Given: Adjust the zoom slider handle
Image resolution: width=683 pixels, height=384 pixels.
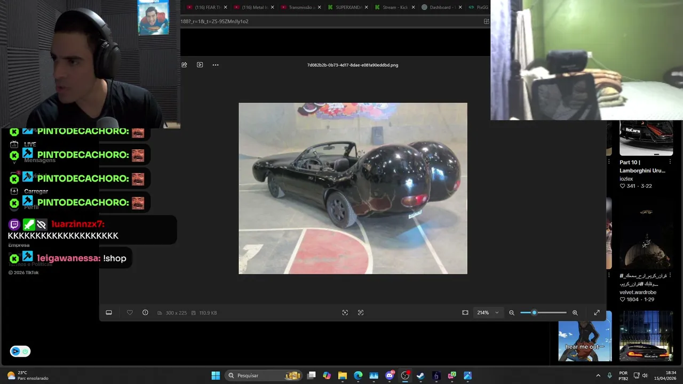Looking at the screenshot, I should pyautogui.click(x=534, y=313).
